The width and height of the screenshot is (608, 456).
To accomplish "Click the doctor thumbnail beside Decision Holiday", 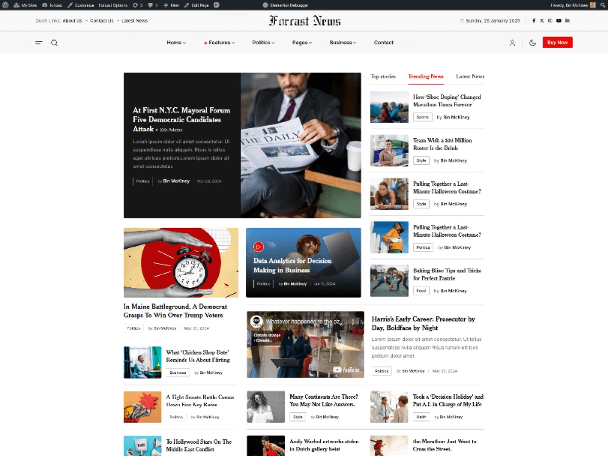I will [389, 407].
